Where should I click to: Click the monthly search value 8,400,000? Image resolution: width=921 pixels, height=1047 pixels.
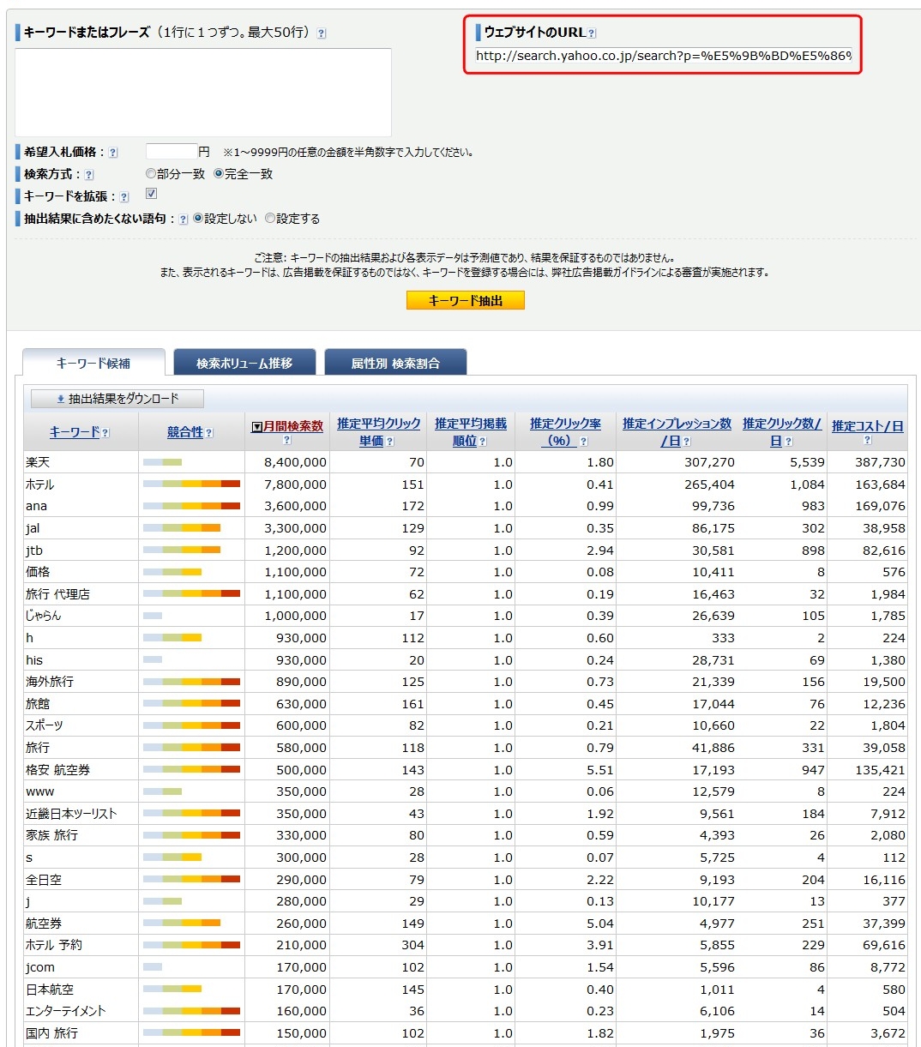(295, 462)
